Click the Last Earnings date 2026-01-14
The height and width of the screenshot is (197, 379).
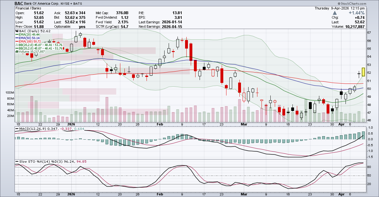coord(172,22)
